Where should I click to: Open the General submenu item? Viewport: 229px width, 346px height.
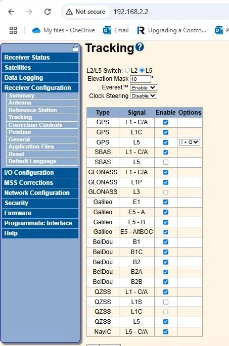[x=42, y=139]
